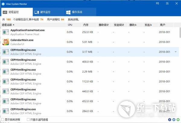The image size is (181, 123).
Task: Click the 112.0 KB memory value
Action: pyautogui.click(x=87, y=82)
